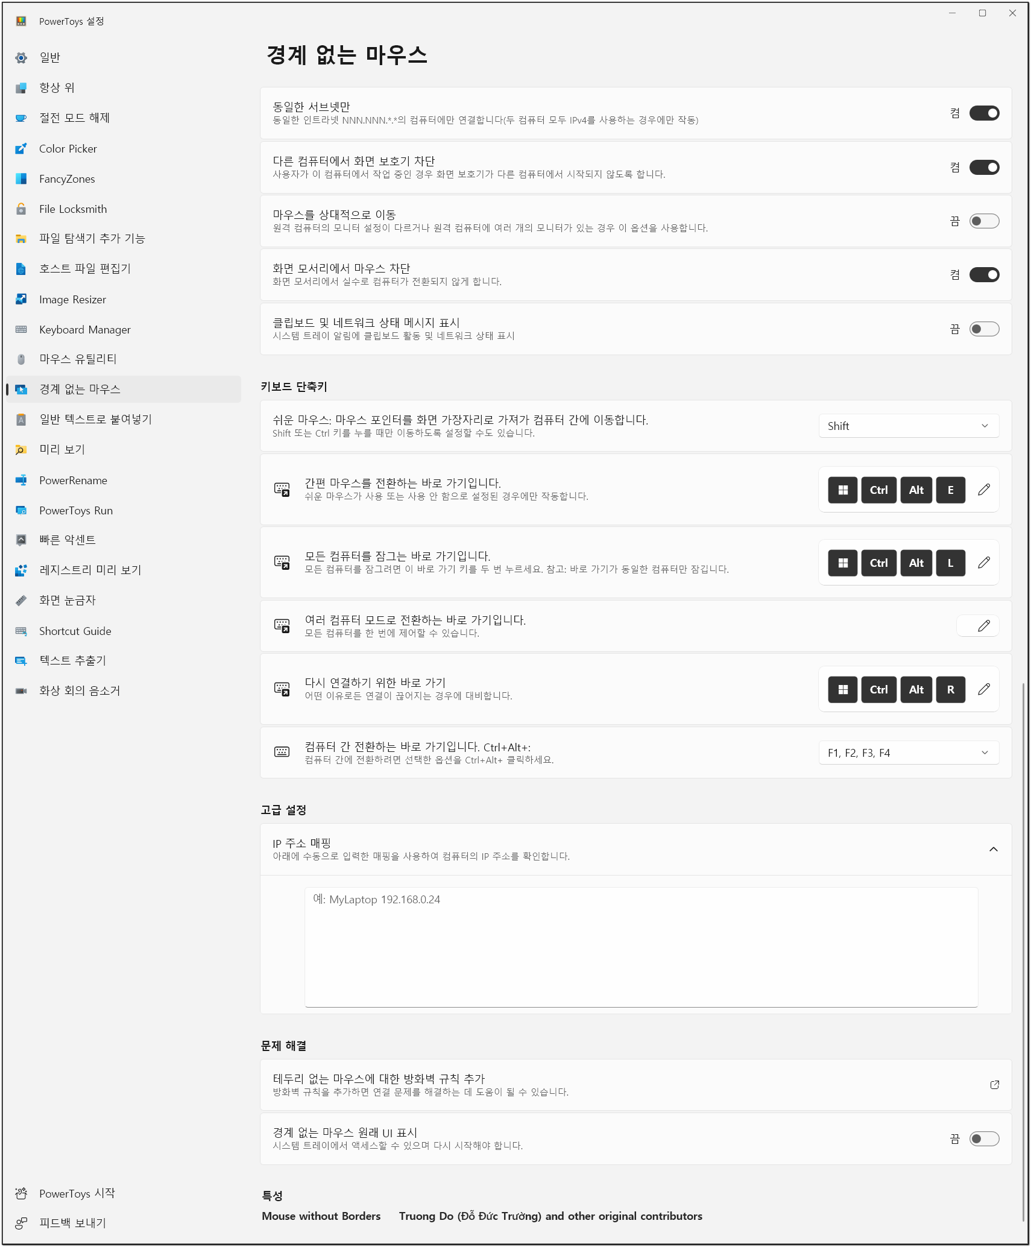Open Mouse without Borders link
This screenshot has width=1031, height=1247.
point(321,1216)
